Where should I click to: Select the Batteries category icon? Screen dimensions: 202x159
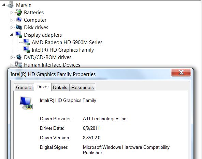click(19, 12)
